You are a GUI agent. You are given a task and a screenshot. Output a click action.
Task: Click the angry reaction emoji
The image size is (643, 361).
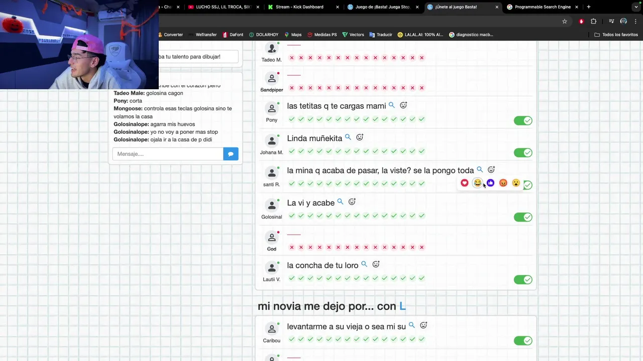coord(503,183)
